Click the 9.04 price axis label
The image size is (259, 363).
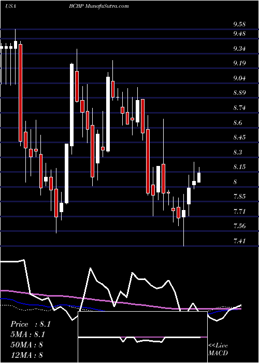pyautogui.click(x=239, y=78)
